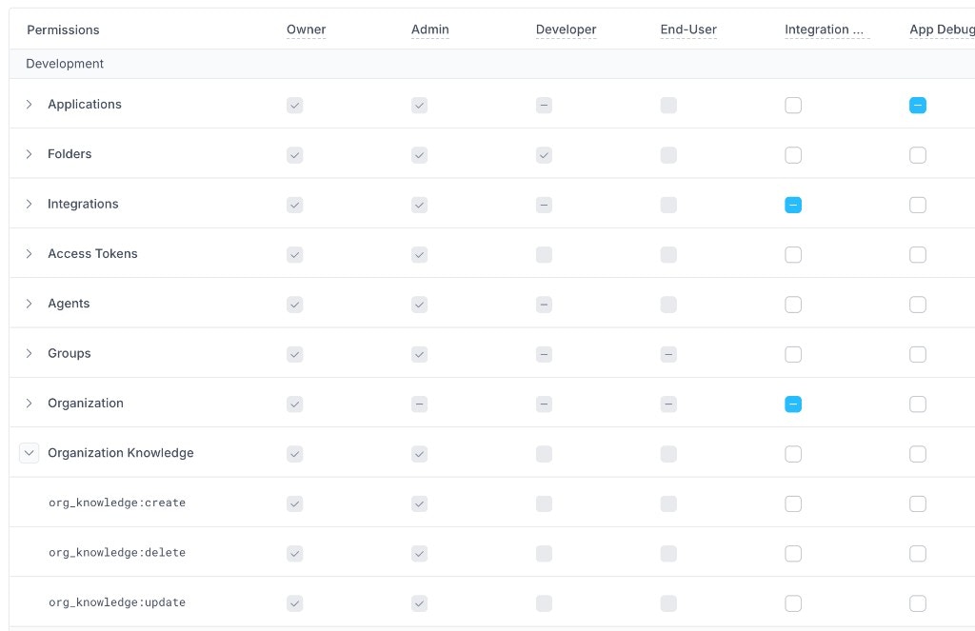The width and height of the screenshot is (975, 631).
Task: Enable App Debug permission for Organization Knowledge
Action: [x=918, y=454]
